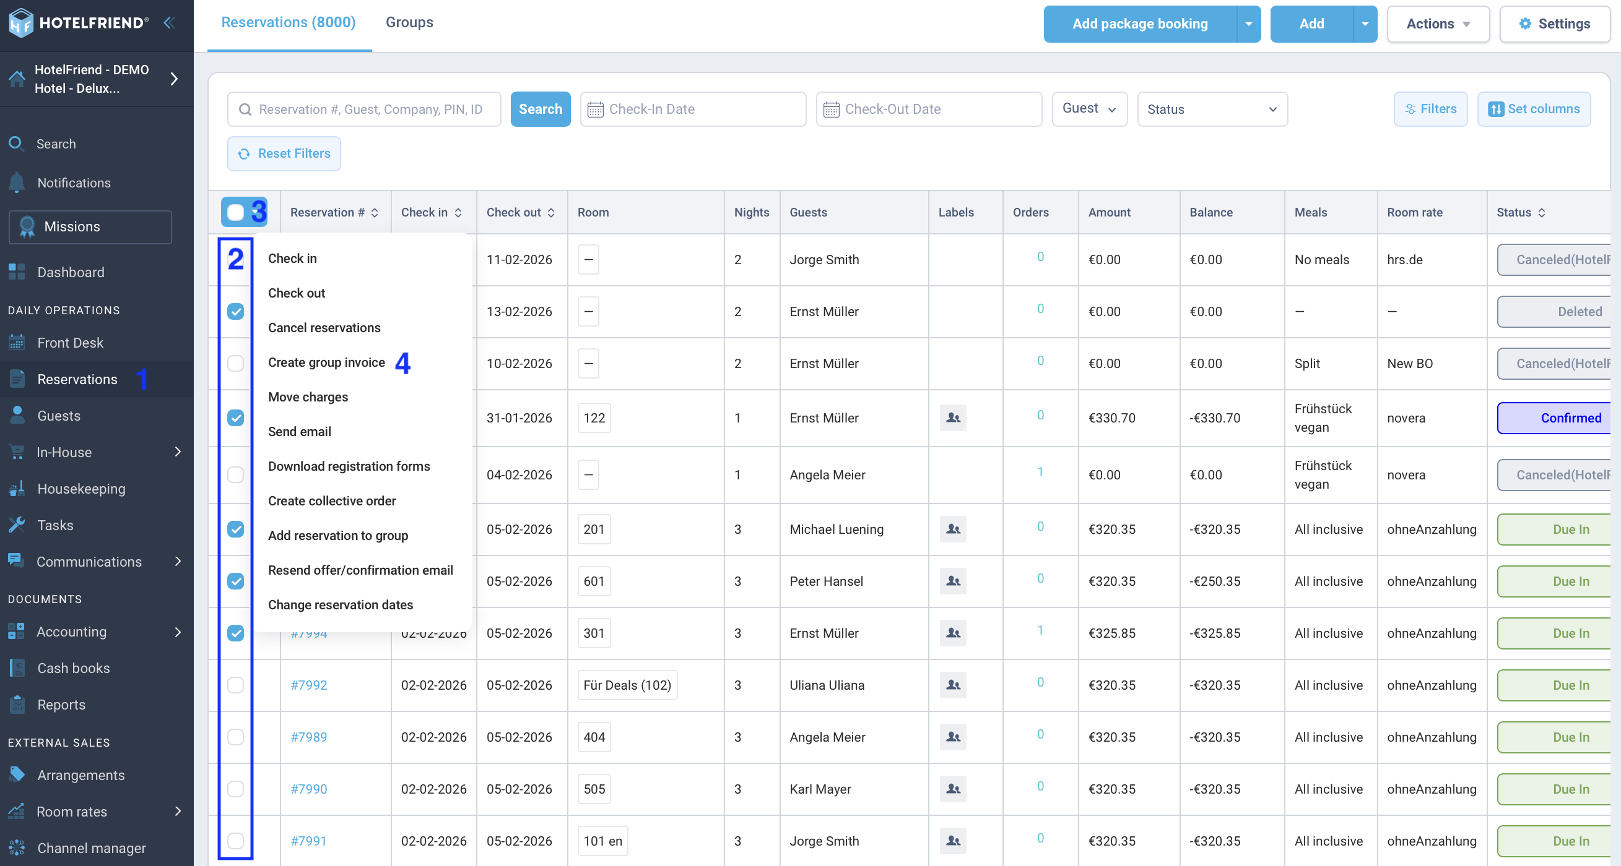The image size is (1621, 866).
Task: Select Send email menu entry
Action: click(x=300, y=432)
